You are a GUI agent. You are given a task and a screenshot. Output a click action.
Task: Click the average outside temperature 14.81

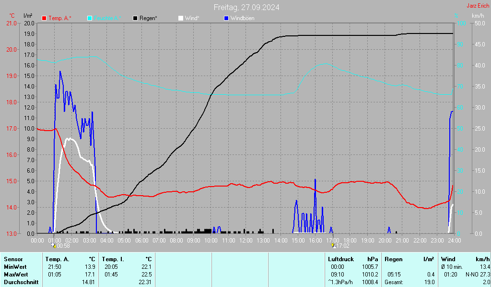[x=89, y=282]
